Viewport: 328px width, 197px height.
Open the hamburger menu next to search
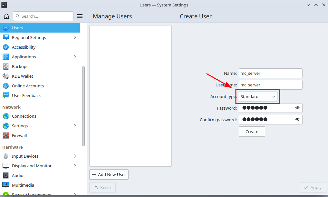[x=80, y=16]
